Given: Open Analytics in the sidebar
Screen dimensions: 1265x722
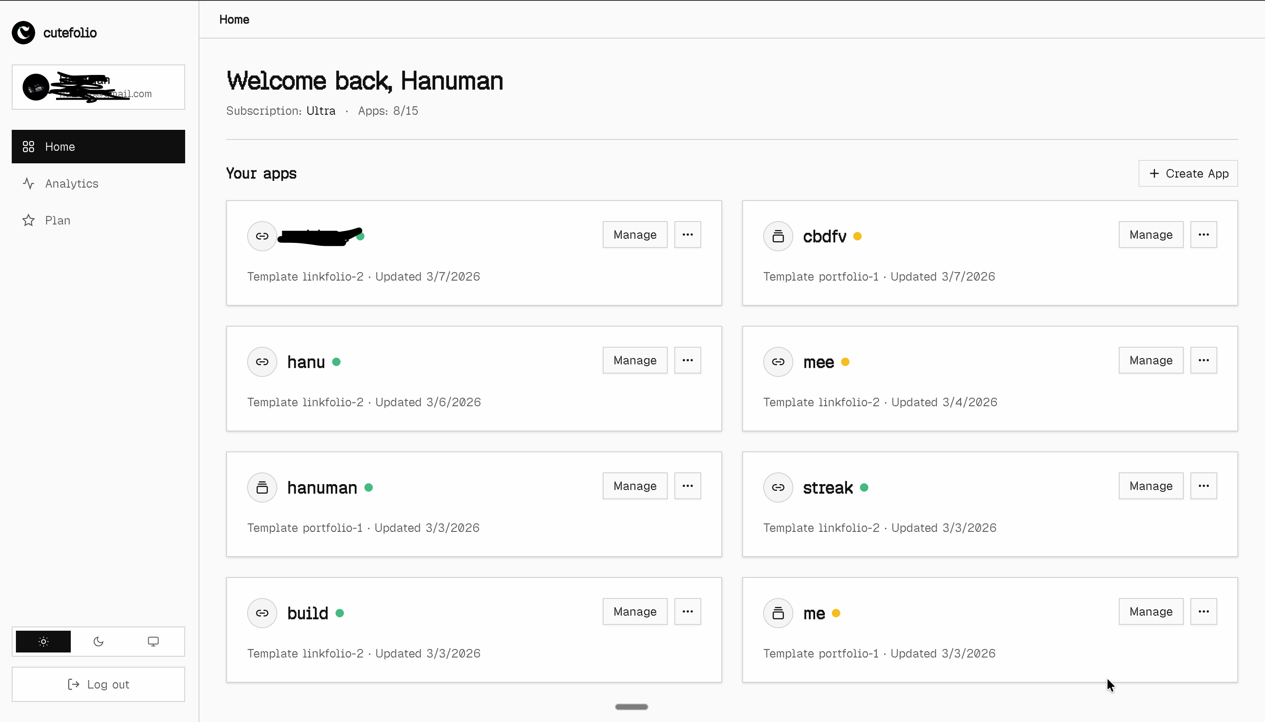Looking at the screenshot, I should click(x=71, y=183).
